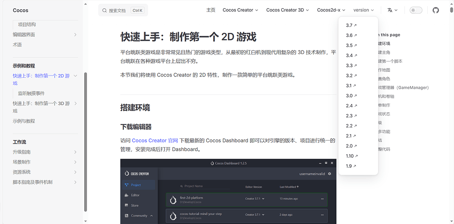454x224 pixels.
Task: Pick version 3.1 in dropdown
Action: click(350, 86)
